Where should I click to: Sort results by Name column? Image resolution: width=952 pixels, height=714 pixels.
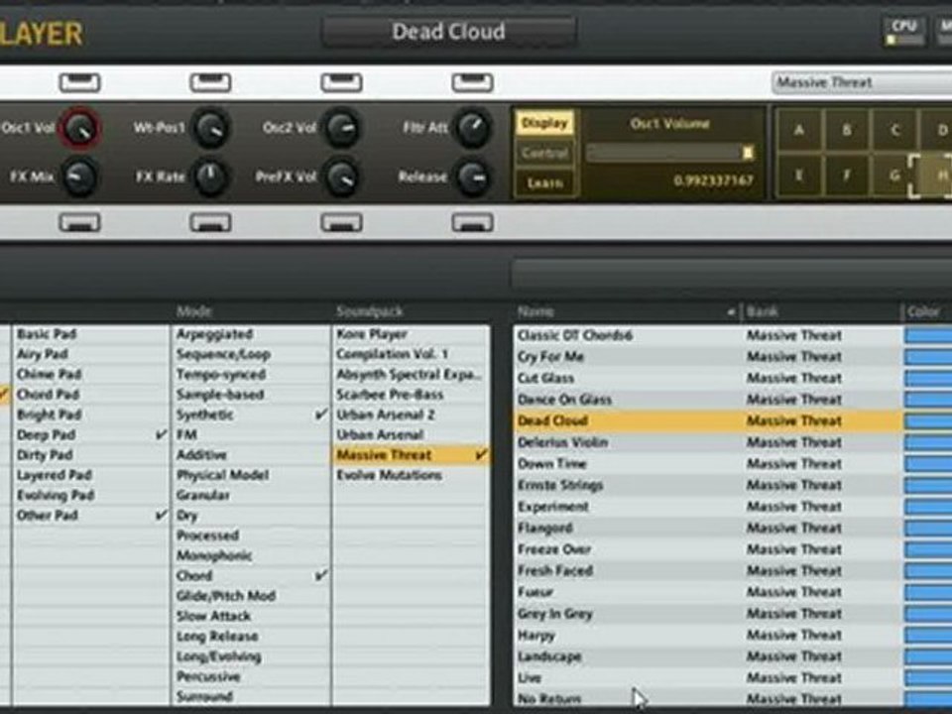point(626,312)
